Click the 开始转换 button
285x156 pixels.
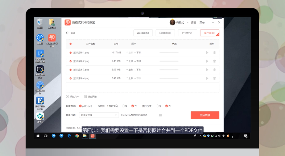point(205,115)
